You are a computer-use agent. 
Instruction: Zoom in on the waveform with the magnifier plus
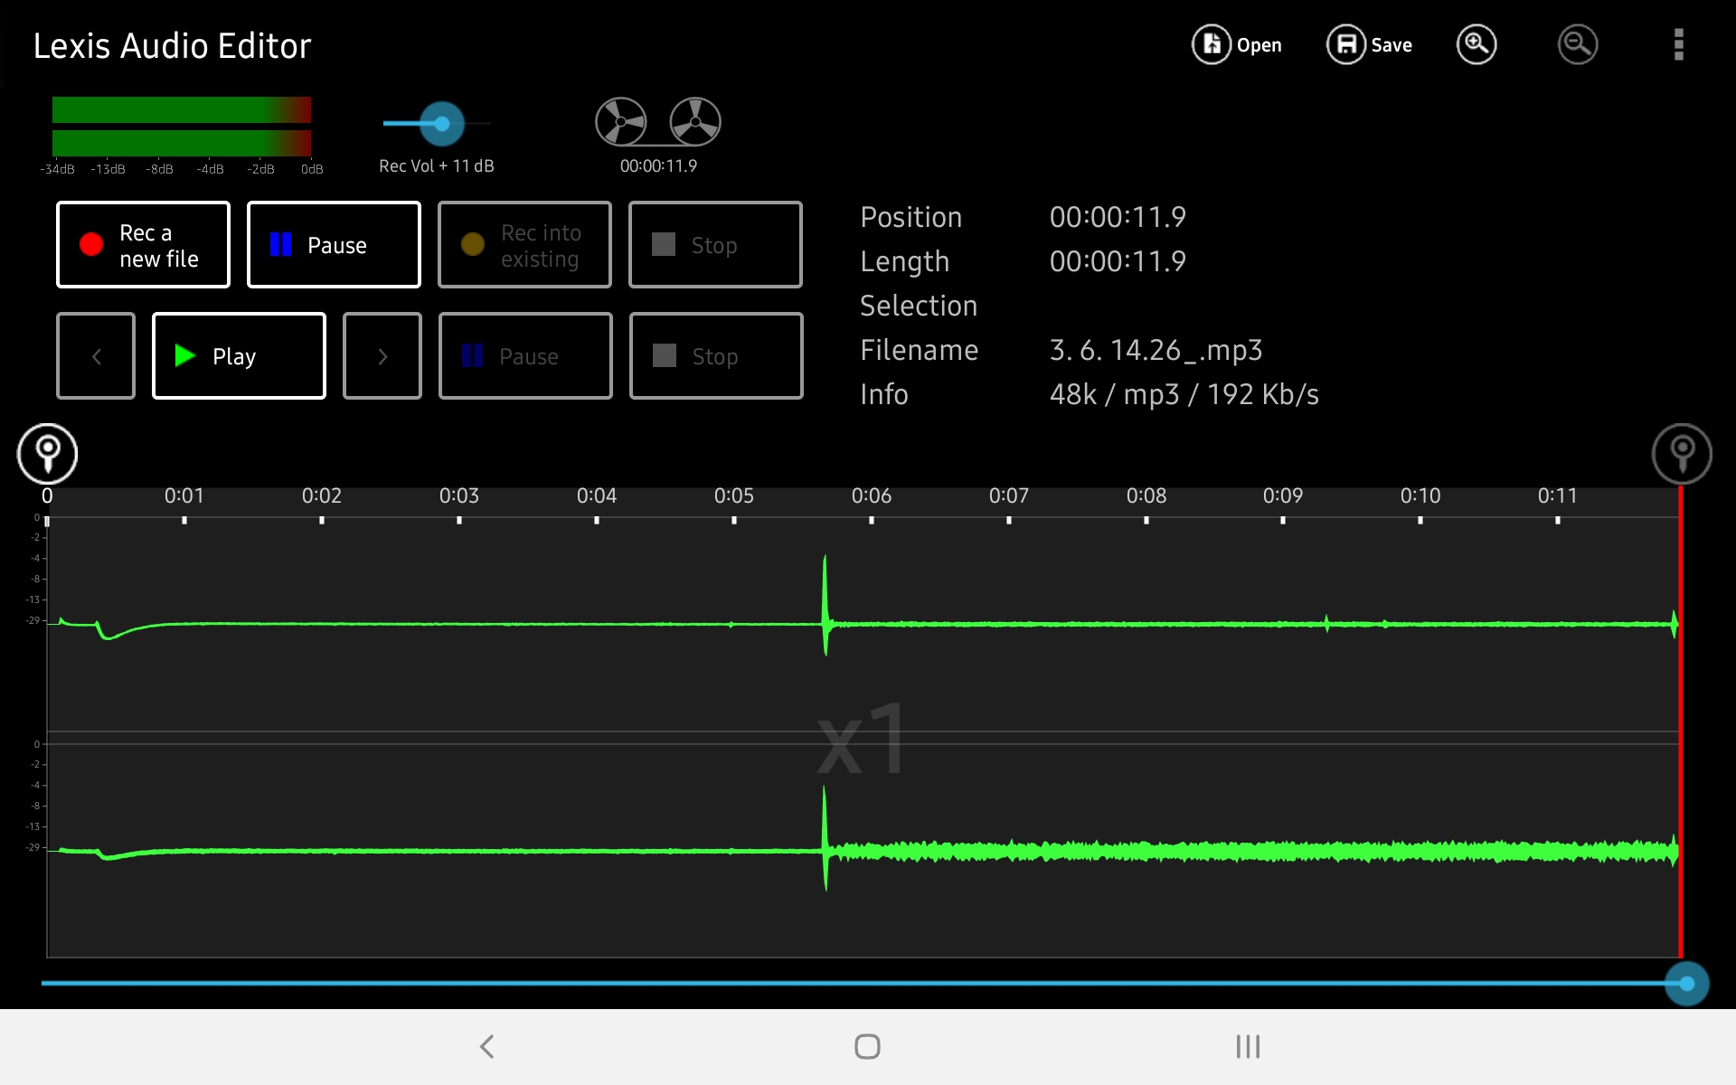[1477, 44]
